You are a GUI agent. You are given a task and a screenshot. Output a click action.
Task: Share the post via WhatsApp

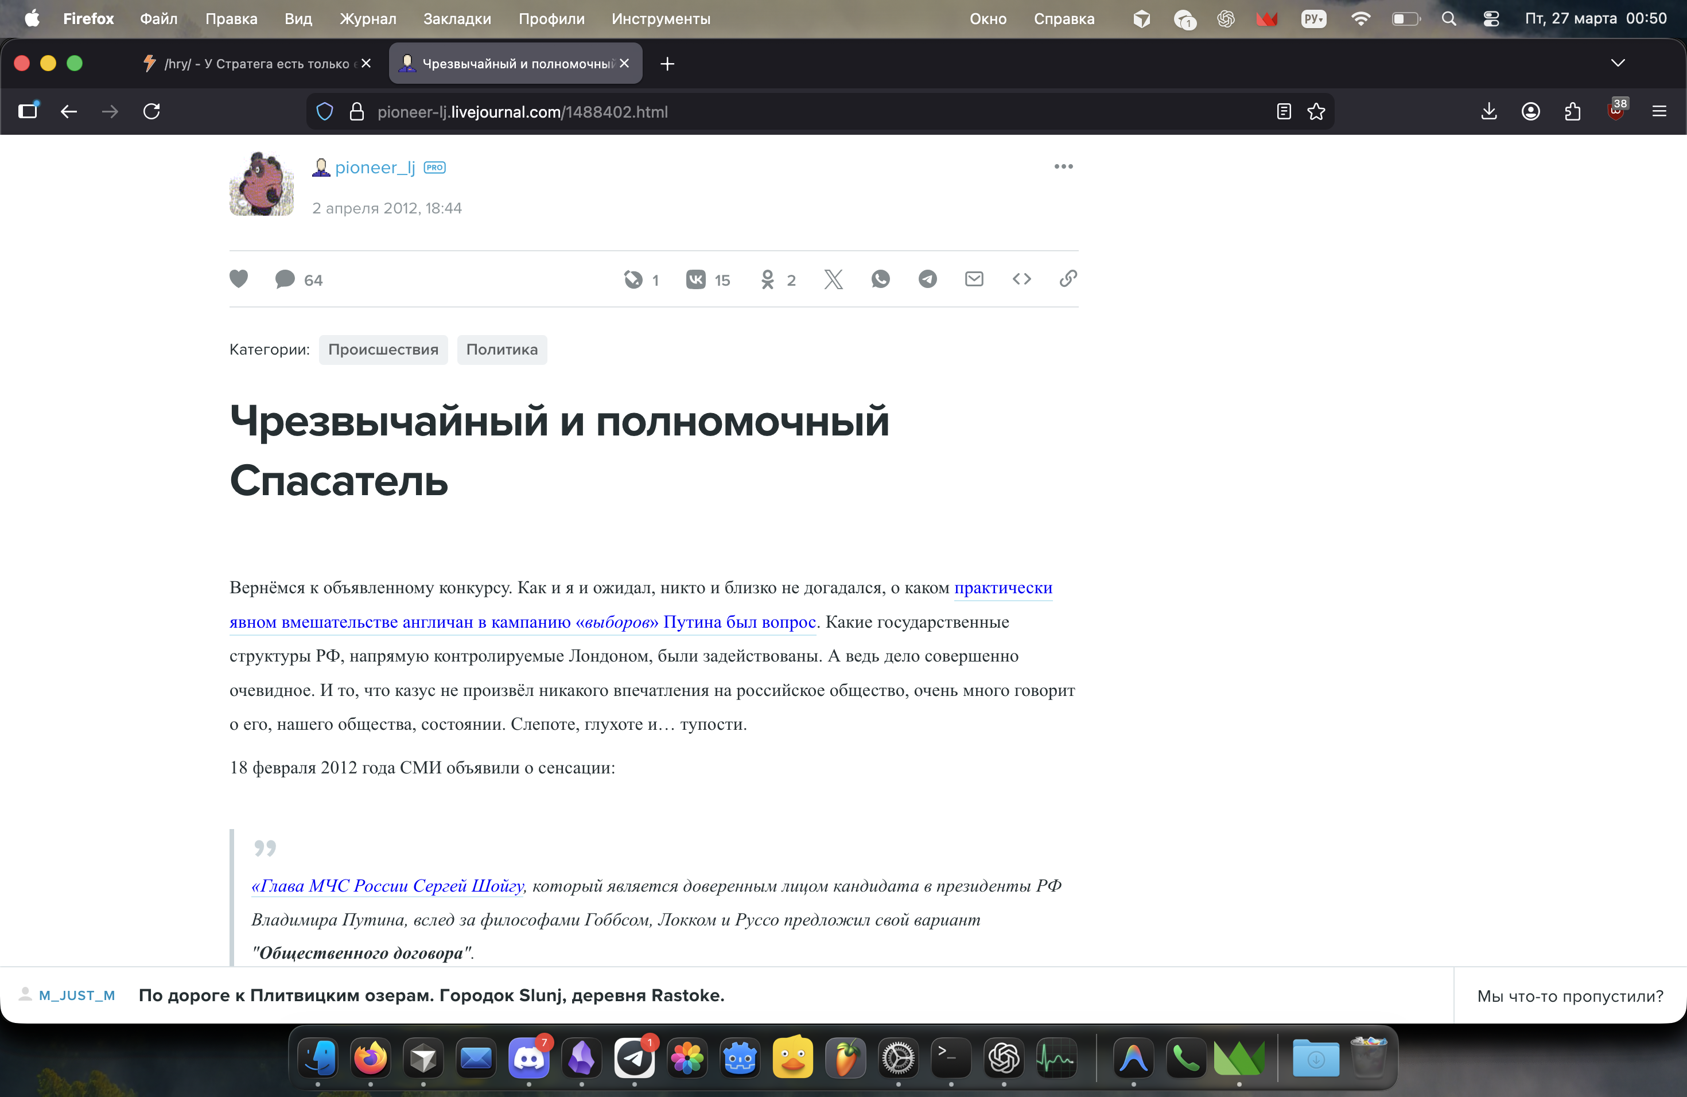point(880,279)
